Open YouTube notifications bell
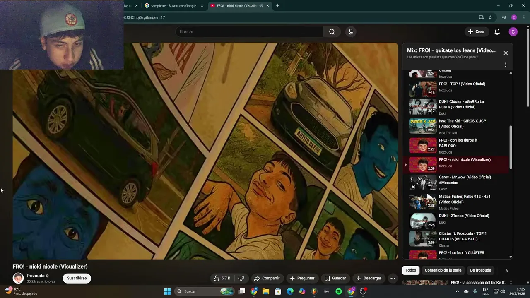The height and width of the screenshot is (298, 530). point(497,32)
